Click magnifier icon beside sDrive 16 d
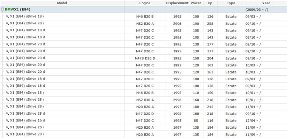287x138 pixels. click(7, 120)
